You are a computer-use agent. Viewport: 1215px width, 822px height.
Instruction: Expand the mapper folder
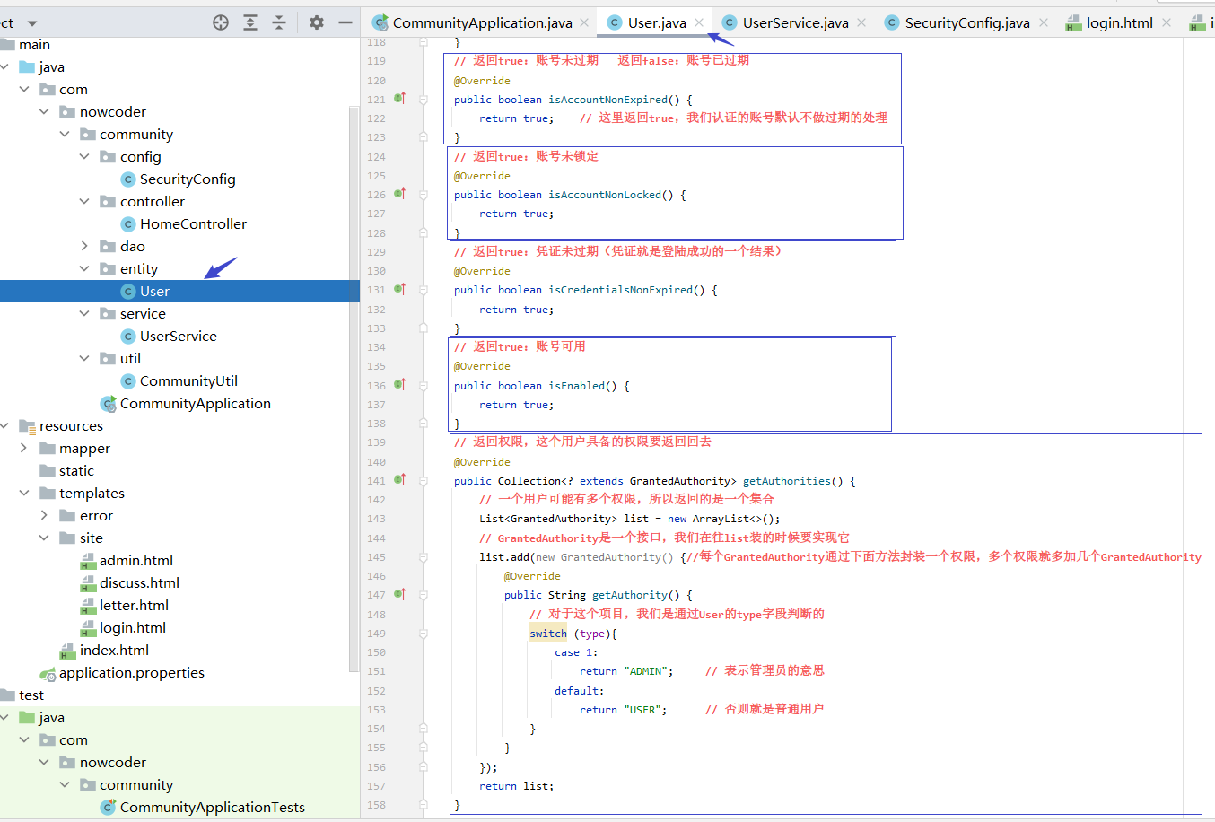pyautogui.click(x=24, y=448)
